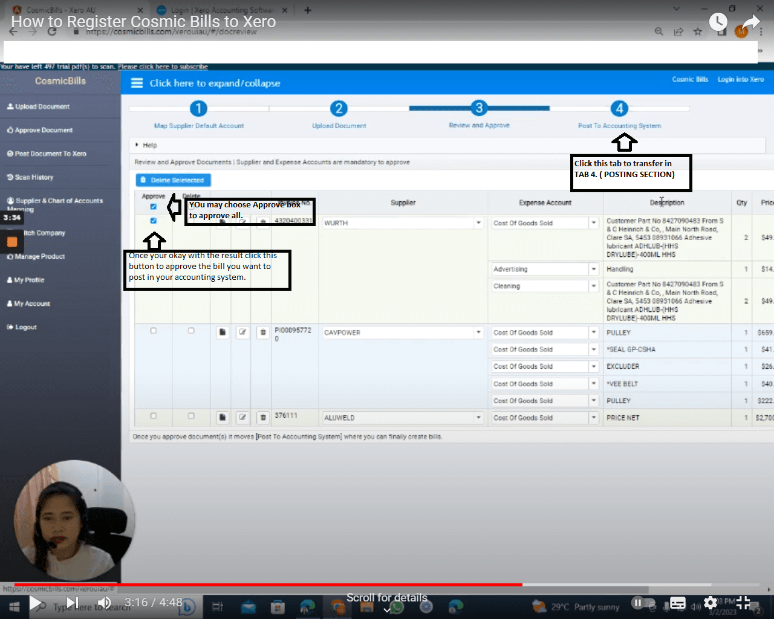Uncheck Approve checkbox for WURTH invoice

[153, 221]
